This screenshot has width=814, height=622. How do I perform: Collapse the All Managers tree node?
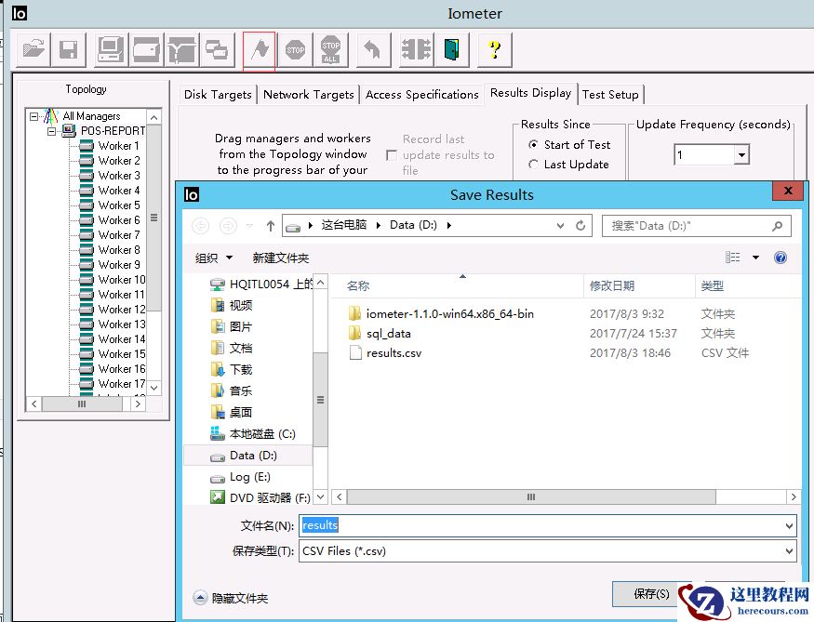click(x=34, y=117)
